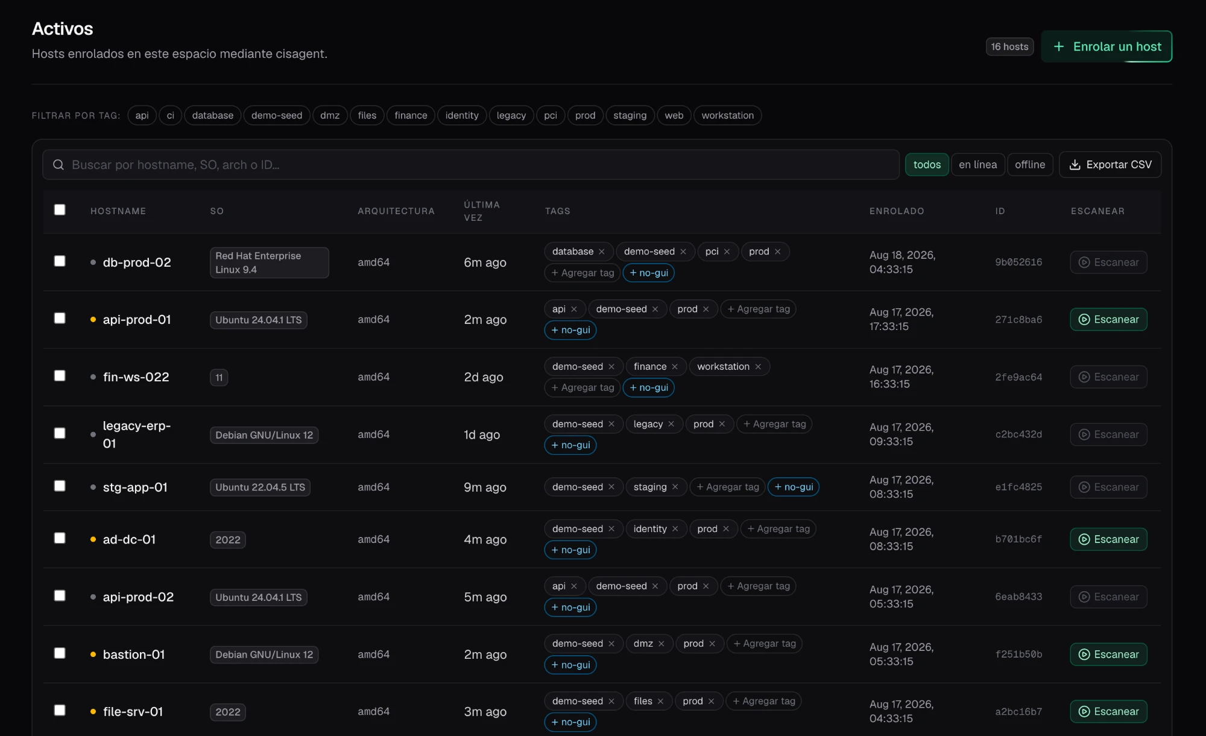Click the search magnifier icon

58,165
